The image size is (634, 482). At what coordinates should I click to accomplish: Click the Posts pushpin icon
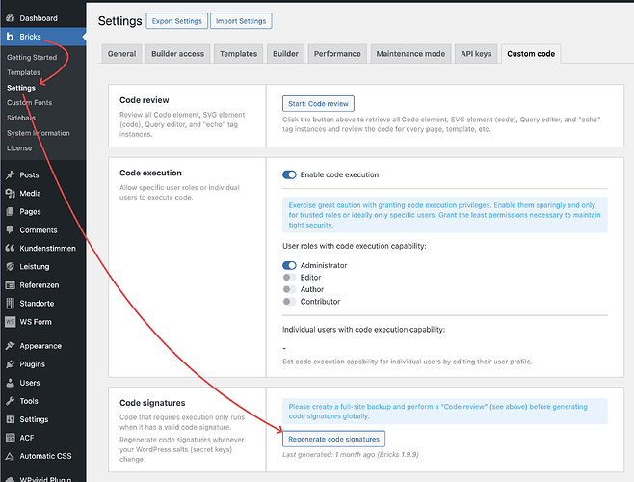pyautogui.click(x=10, y=174)
